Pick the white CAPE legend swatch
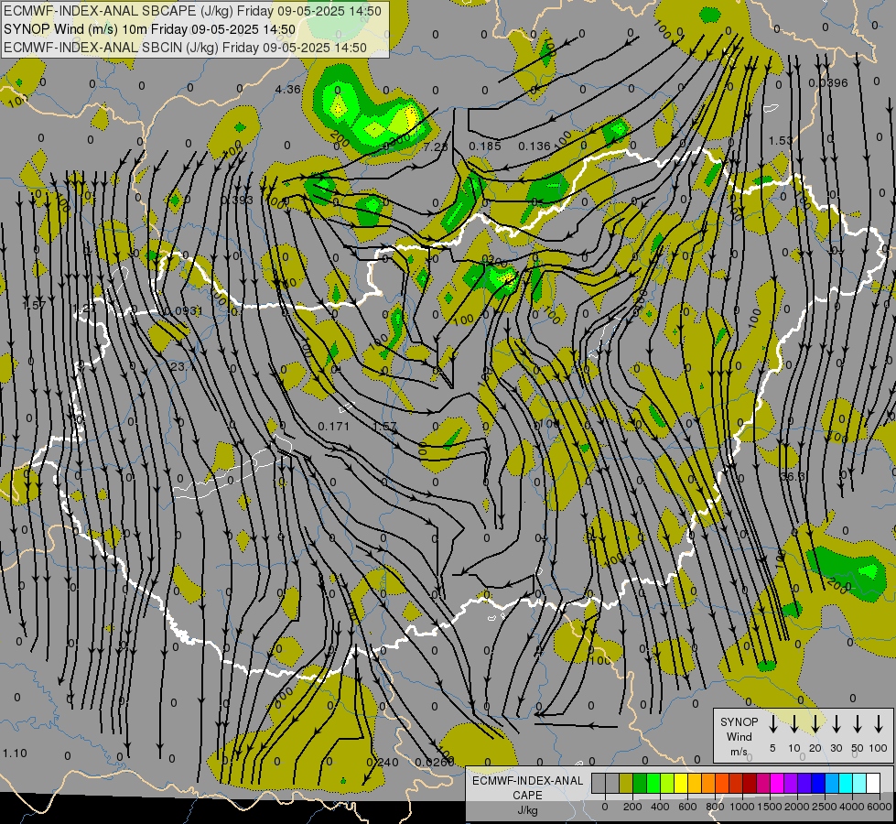Screen dimensions: 896x824 pos(872,784)
